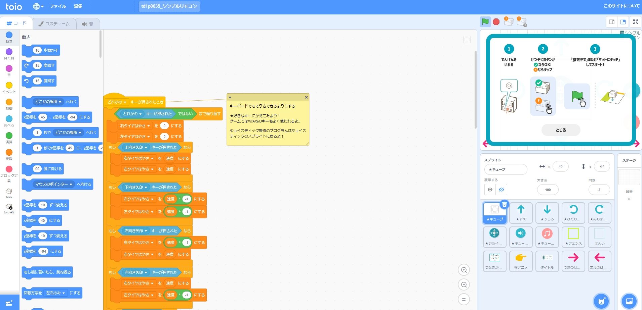Open the ファイル menu

pyautogui.click(x=58, y=6)
